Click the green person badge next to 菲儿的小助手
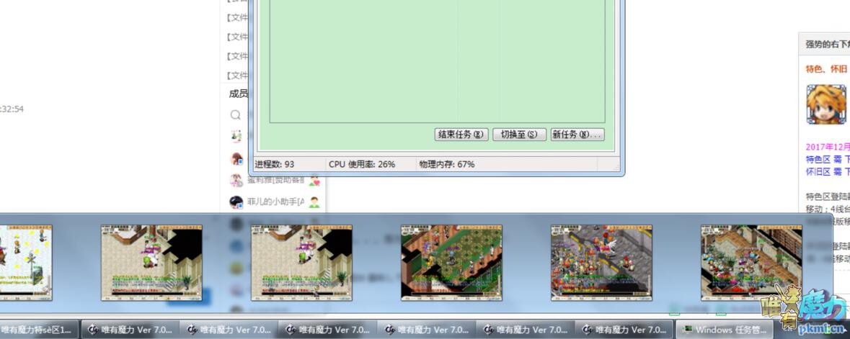 (x=314, y=202)
